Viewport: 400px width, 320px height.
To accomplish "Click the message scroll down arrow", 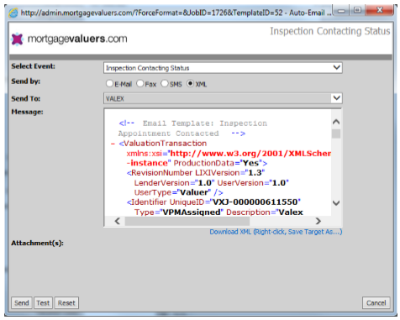I will point(336,203).
